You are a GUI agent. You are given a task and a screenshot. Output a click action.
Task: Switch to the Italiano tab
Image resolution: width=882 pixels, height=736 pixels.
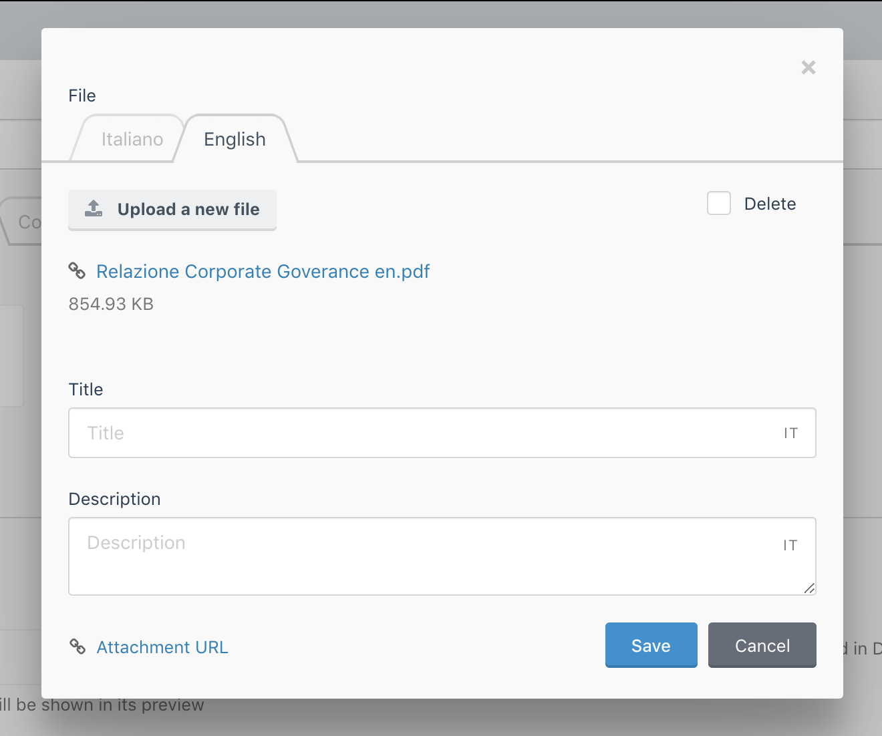[132, 139]
